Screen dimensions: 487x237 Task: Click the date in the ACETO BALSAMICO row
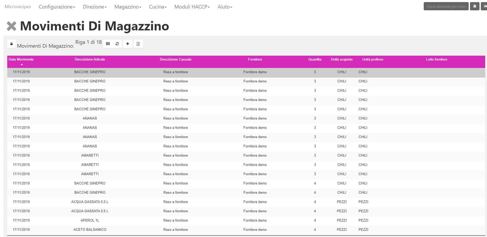coord(21,230)
